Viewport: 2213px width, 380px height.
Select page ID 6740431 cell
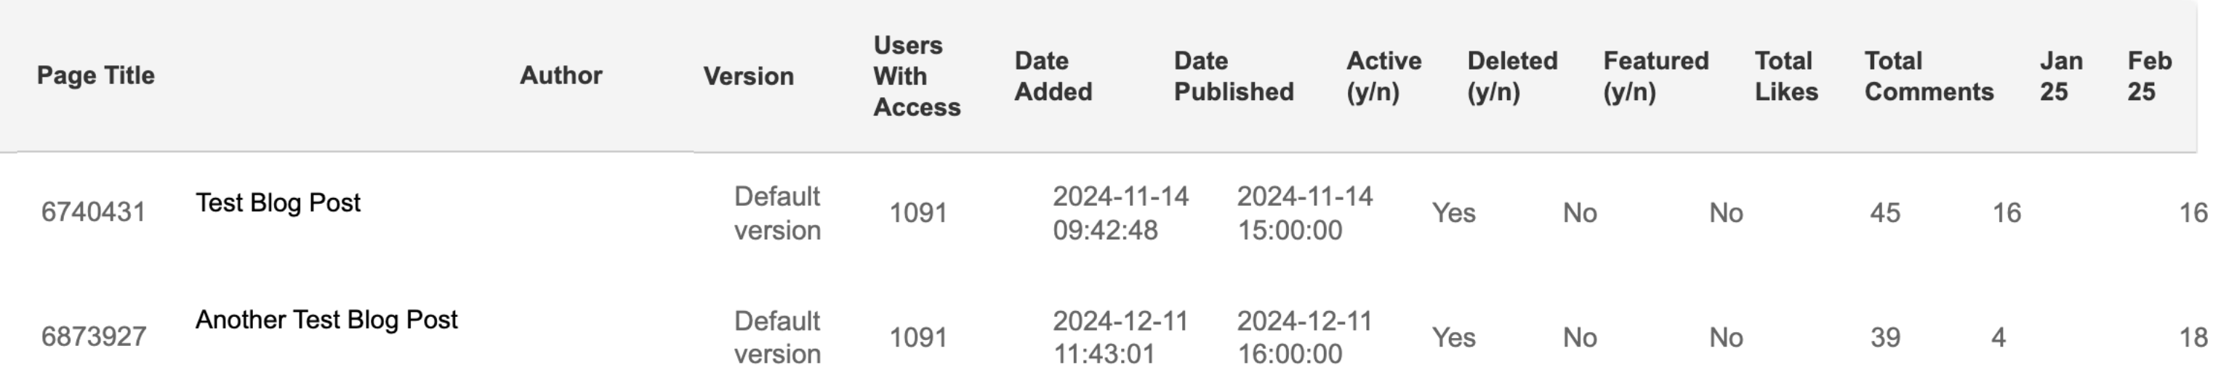pyautogui.click(x=94, y=212)
